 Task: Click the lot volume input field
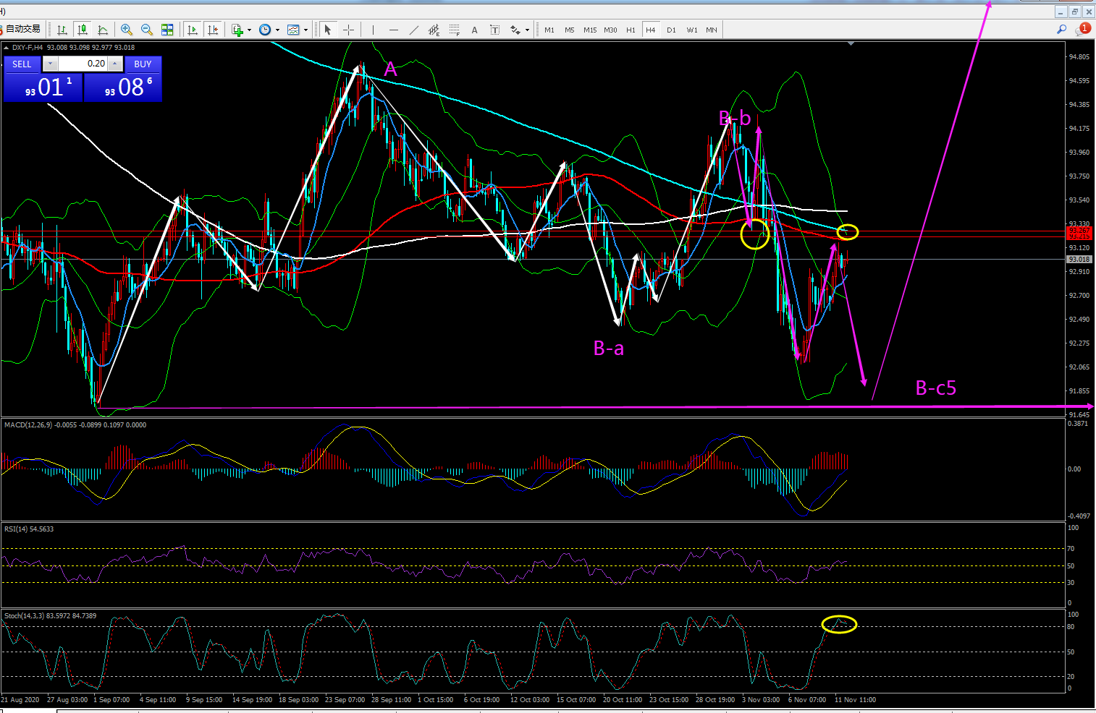pyautogui.click(x=83, y=64)
